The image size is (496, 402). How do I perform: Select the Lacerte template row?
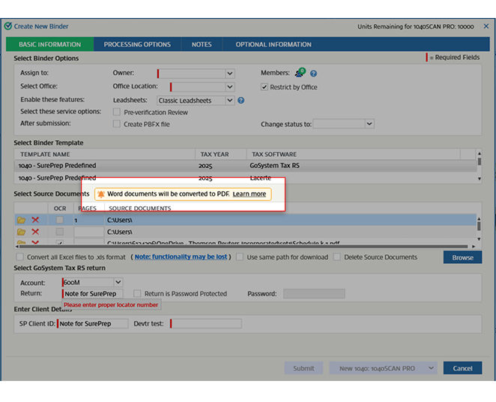point(245,178)
